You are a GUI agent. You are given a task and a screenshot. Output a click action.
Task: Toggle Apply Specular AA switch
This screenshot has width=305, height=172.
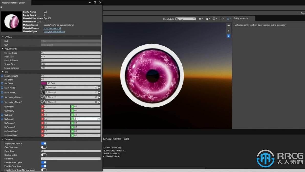click(43, 144)
